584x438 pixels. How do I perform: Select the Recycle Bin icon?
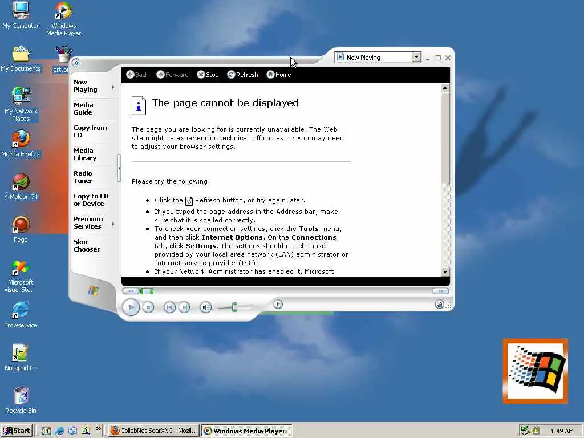[x=21, y=400]
